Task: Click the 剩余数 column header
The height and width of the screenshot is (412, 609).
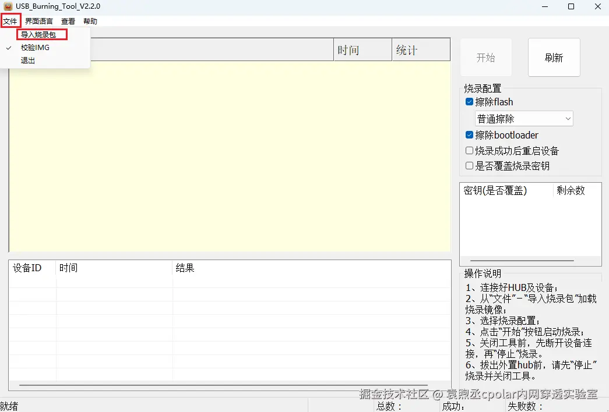Action: point(577,190)
